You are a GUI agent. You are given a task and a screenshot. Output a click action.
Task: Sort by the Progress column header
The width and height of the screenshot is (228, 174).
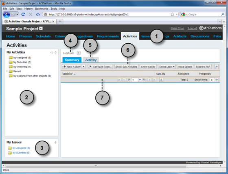pyautogui.click(x=208, y=74)
